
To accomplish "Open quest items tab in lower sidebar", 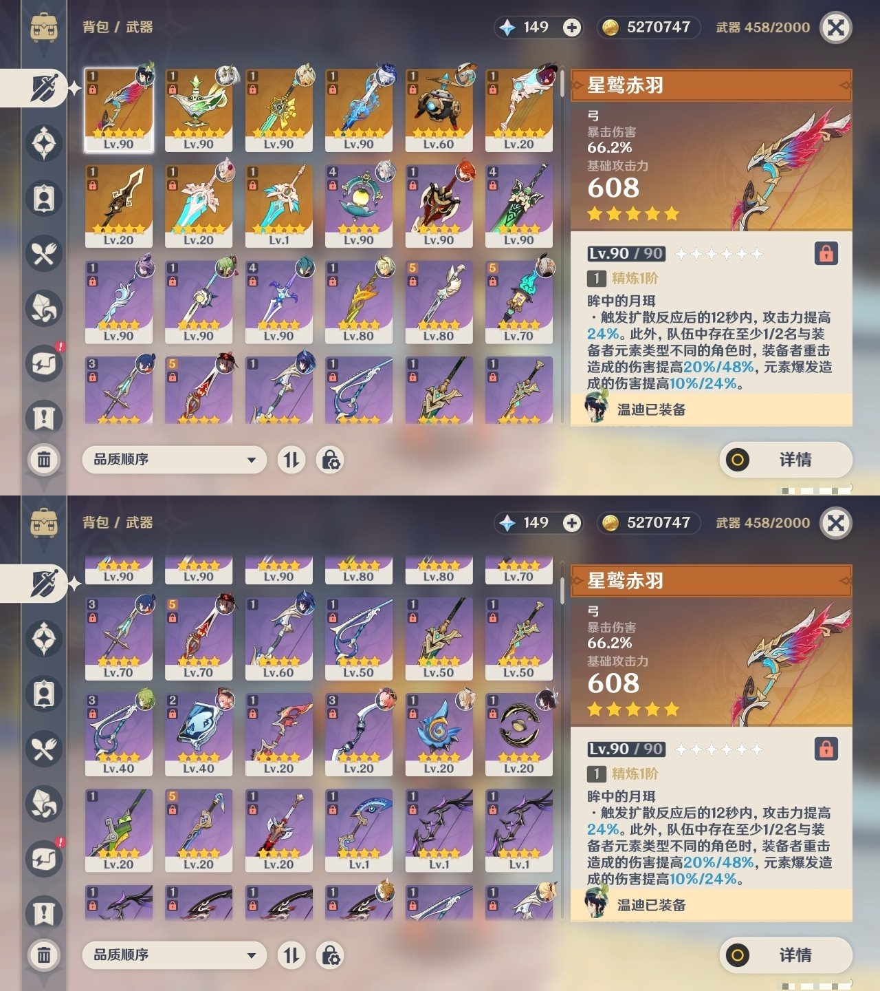I will [44, 913].
